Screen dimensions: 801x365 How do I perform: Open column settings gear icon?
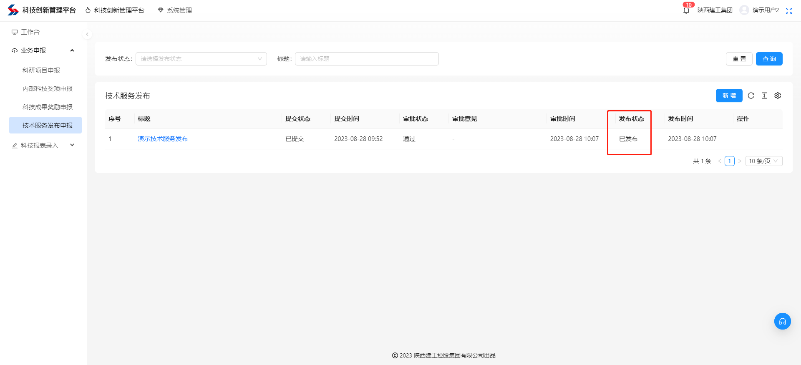(x=778, y=96)
